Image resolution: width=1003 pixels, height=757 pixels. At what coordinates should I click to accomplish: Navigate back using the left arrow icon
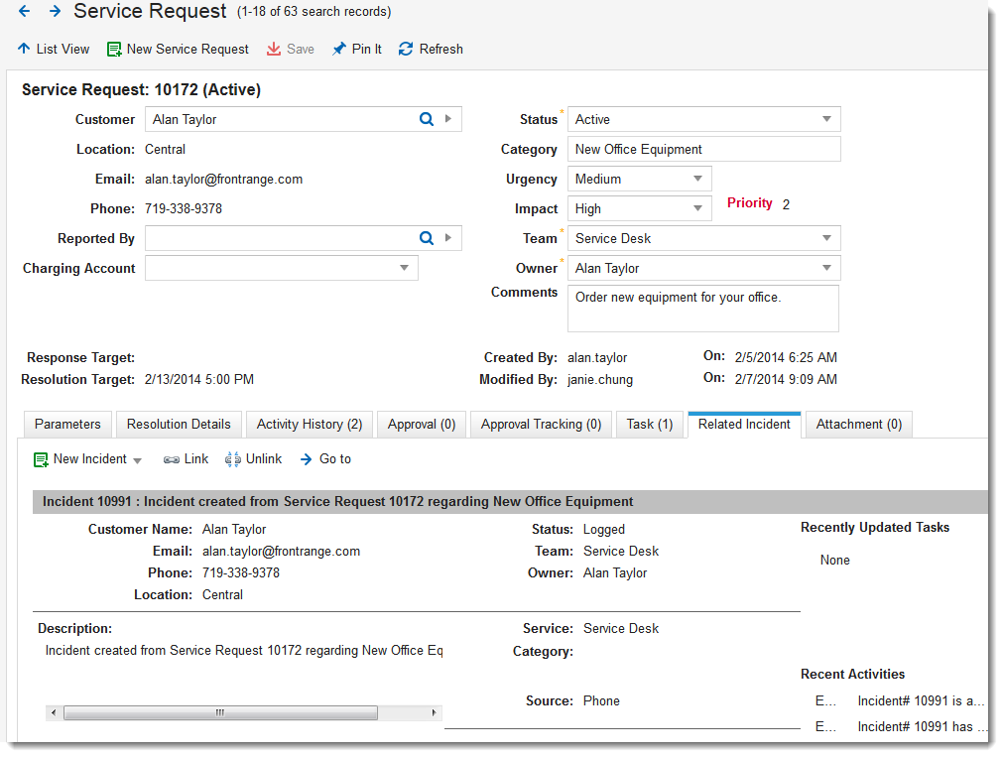[22, 12]
